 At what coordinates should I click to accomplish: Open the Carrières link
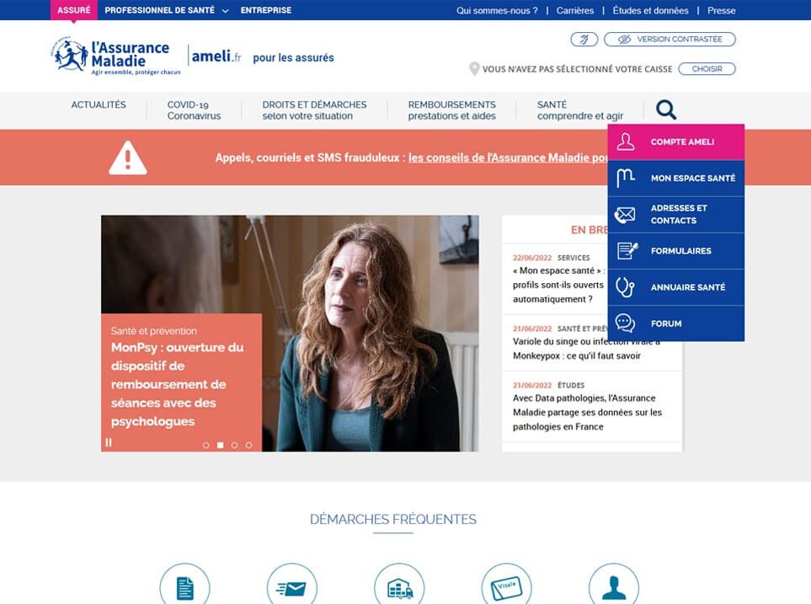coord(575,10)
